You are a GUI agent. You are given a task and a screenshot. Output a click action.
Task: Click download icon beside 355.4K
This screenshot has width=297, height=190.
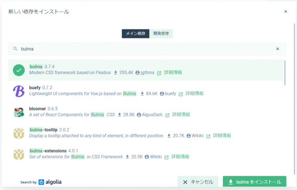pyautogui.click(x=116, y=72)
